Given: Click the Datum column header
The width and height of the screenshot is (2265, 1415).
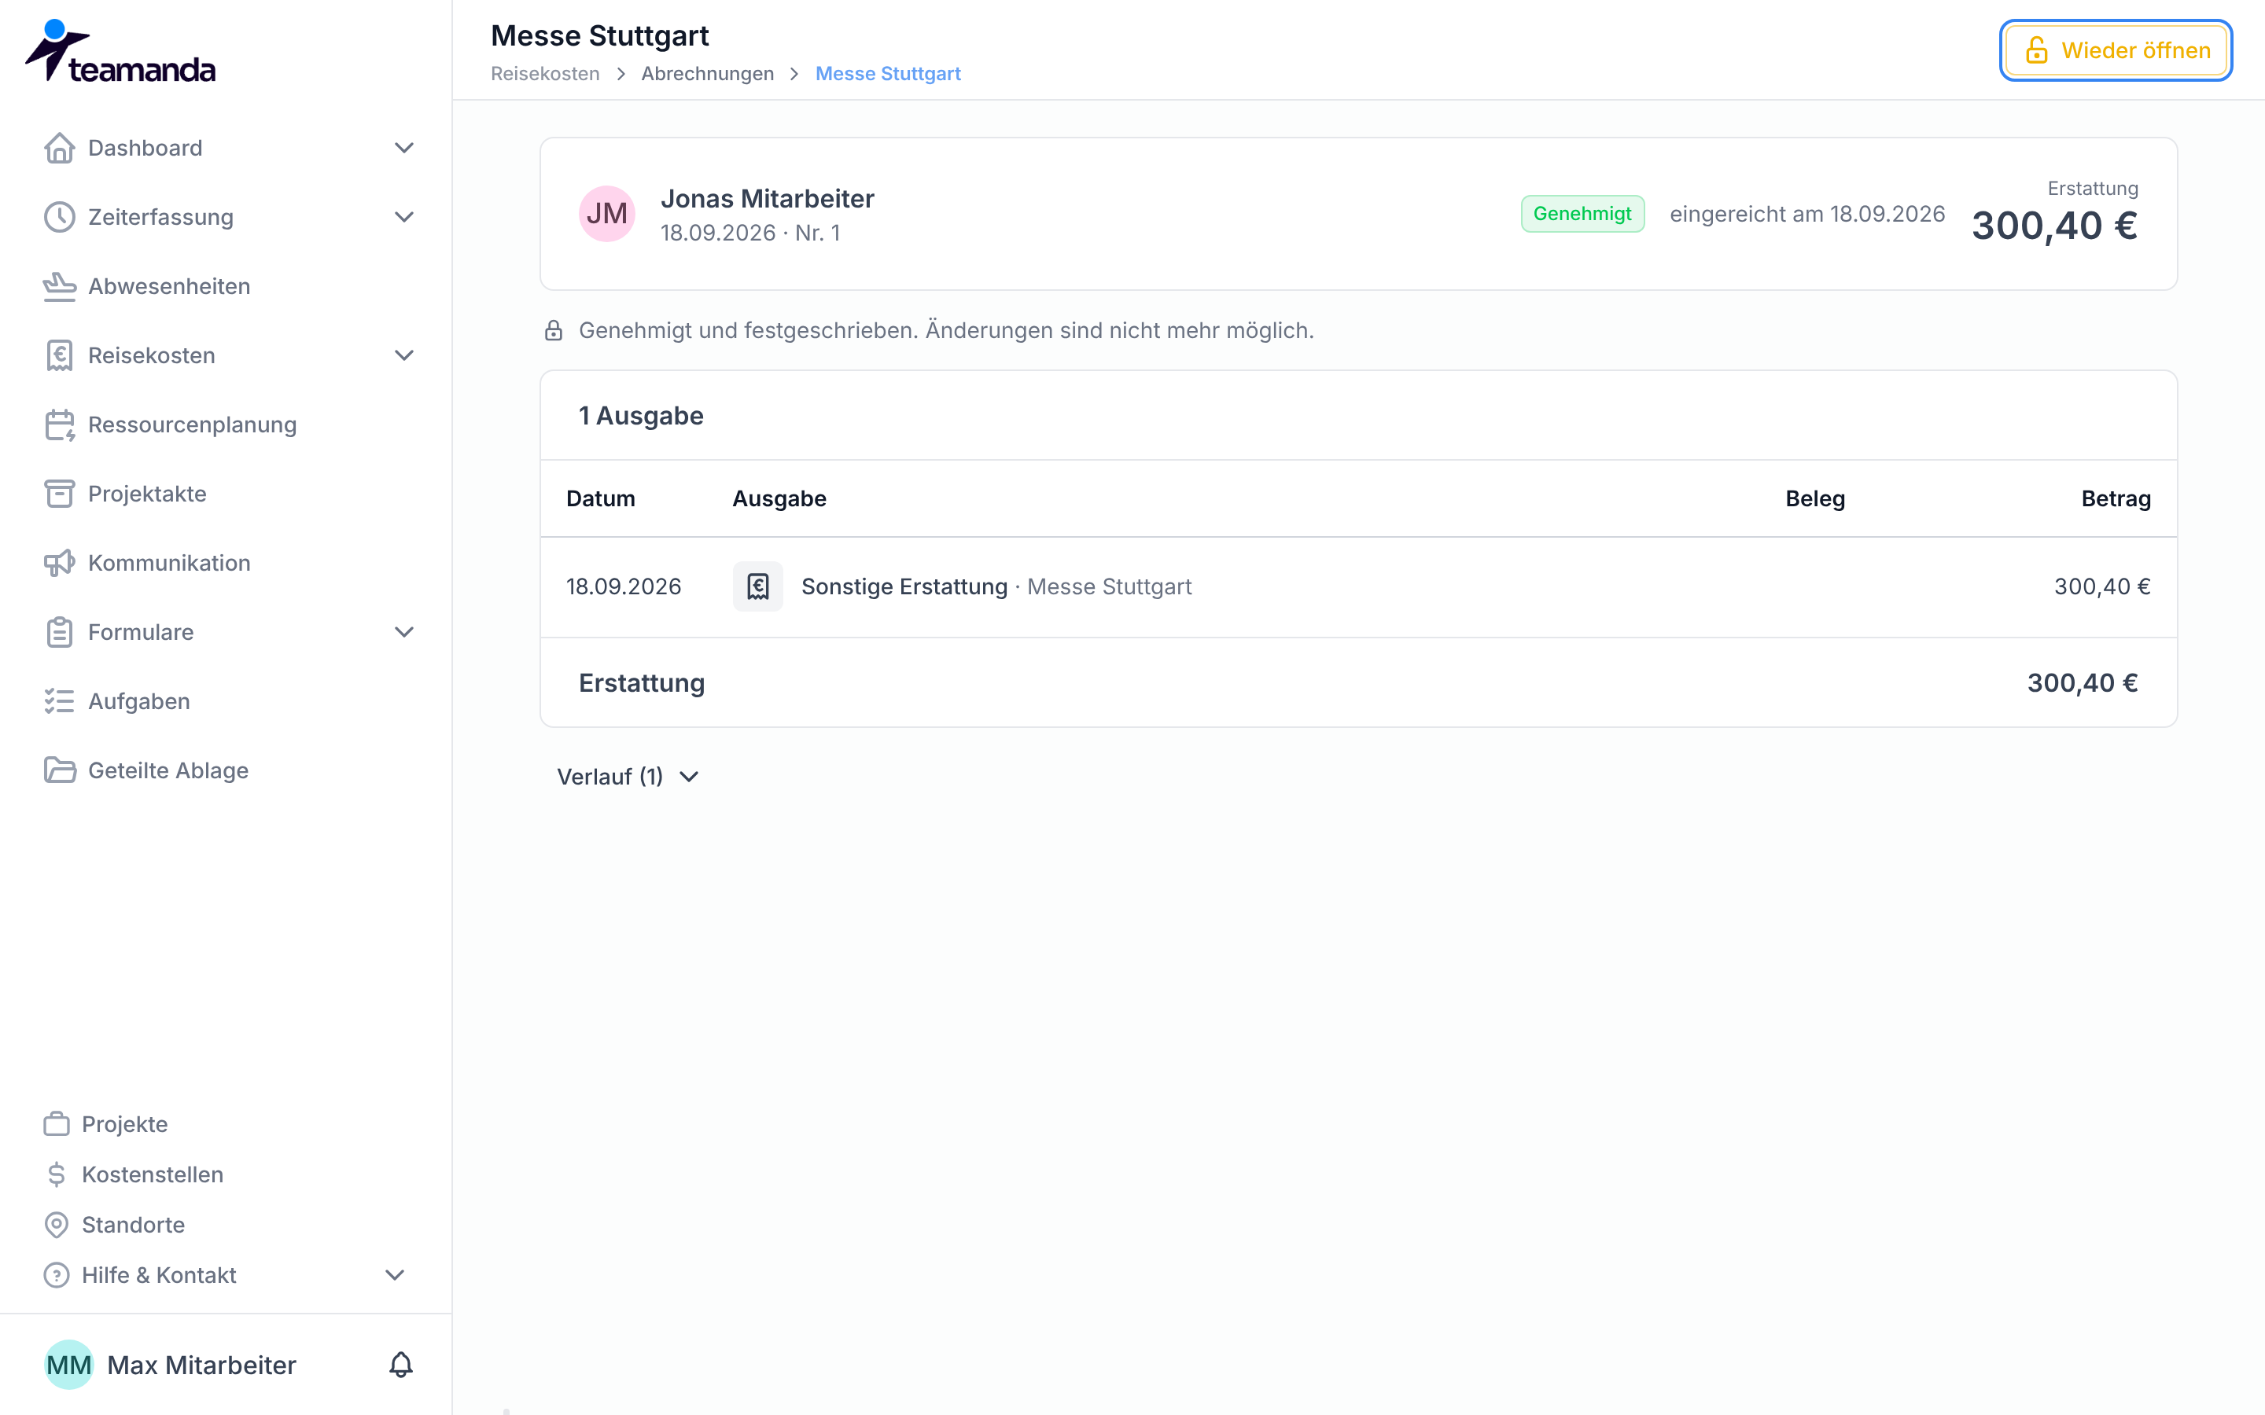Looking at the screenshot, I should pos(601,499).
